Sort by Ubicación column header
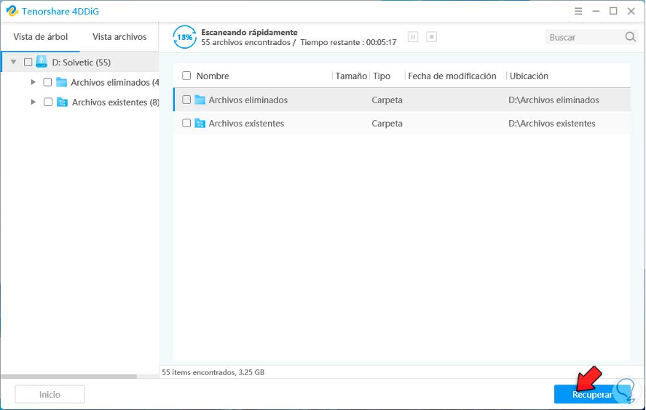This screenshot has height=410, width=646. pyautogui.click(x=529, y=76)
